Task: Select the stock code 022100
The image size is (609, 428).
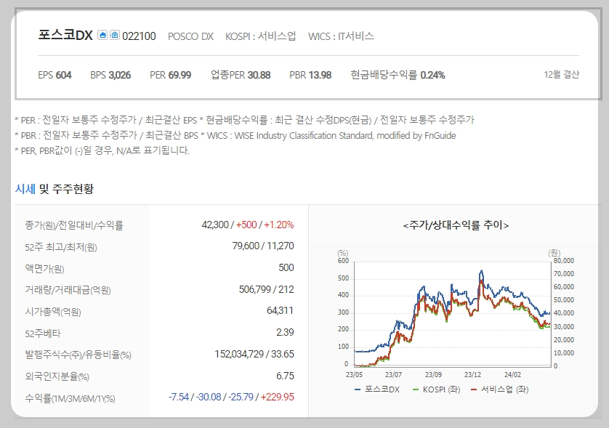Action: click(139, 36)
